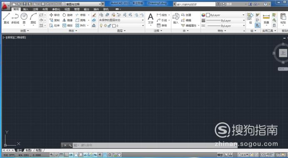Click the Insert block (插入) icon
The width and height of the screenshot is (288, 158).
[x=176, y=18]
